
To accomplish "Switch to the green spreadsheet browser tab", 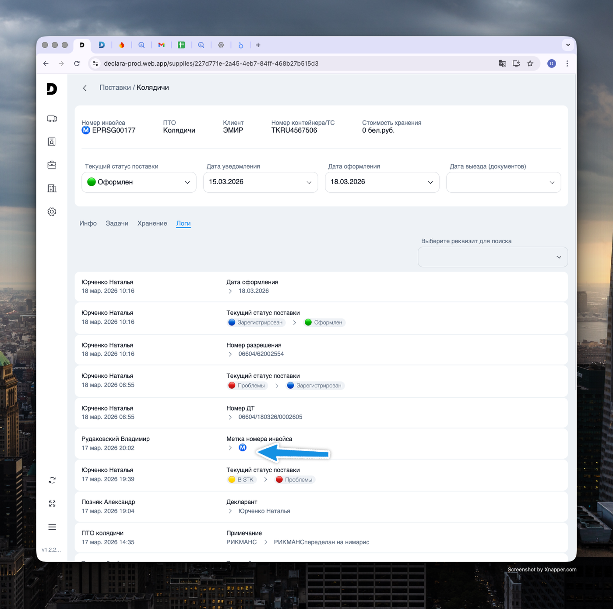I will 181,45.
